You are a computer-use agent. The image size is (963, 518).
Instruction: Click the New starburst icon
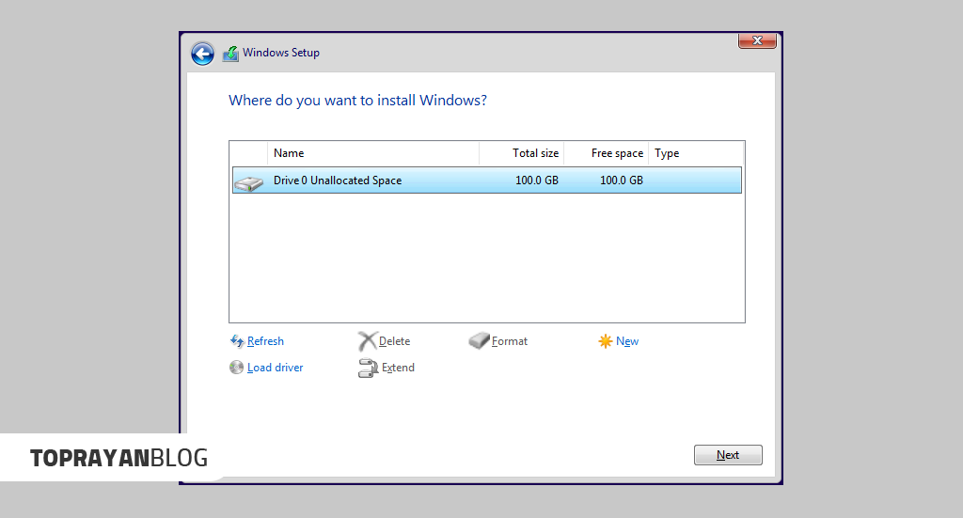click(x=606, y=341)
